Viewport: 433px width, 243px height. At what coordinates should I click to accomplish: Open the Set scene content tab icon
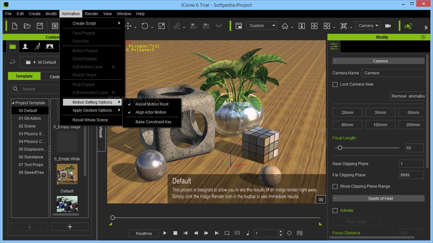coord(49,46)
